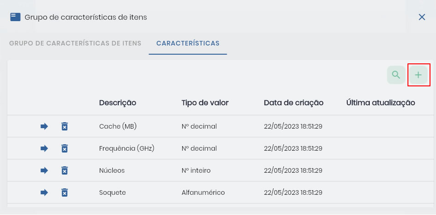
Task: Sort by Última atualização column header
Action: (x=381, y=103)
